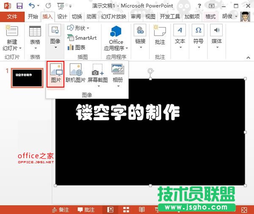Viewport: 254px width, 214px height.
Task: Insert 图片 picture from computer
Action: [55, 74]
